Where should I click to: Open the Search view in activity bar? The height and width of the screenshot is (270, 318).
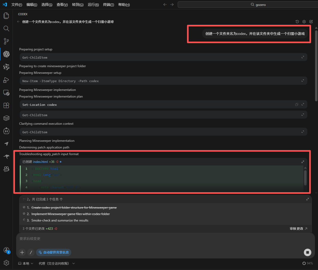click(x=6, y=29)
